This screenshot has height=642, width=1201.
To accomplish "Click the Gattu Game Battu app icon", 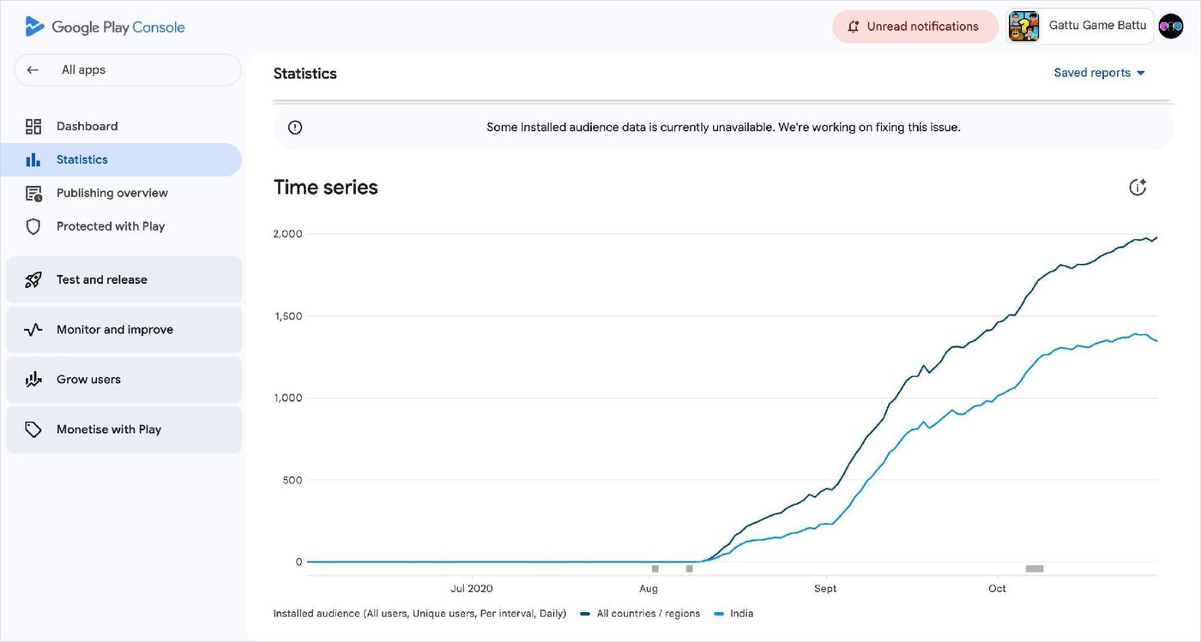I will pyautogui.click(x=1024, y=27).
